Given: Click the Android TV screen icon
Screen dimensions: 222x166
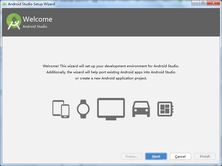Looking at the screenshot, I should 111,109.
